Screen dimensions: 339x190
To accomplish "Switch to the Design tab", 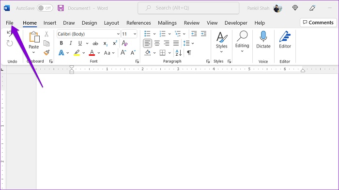I will [x=89, y=23].
